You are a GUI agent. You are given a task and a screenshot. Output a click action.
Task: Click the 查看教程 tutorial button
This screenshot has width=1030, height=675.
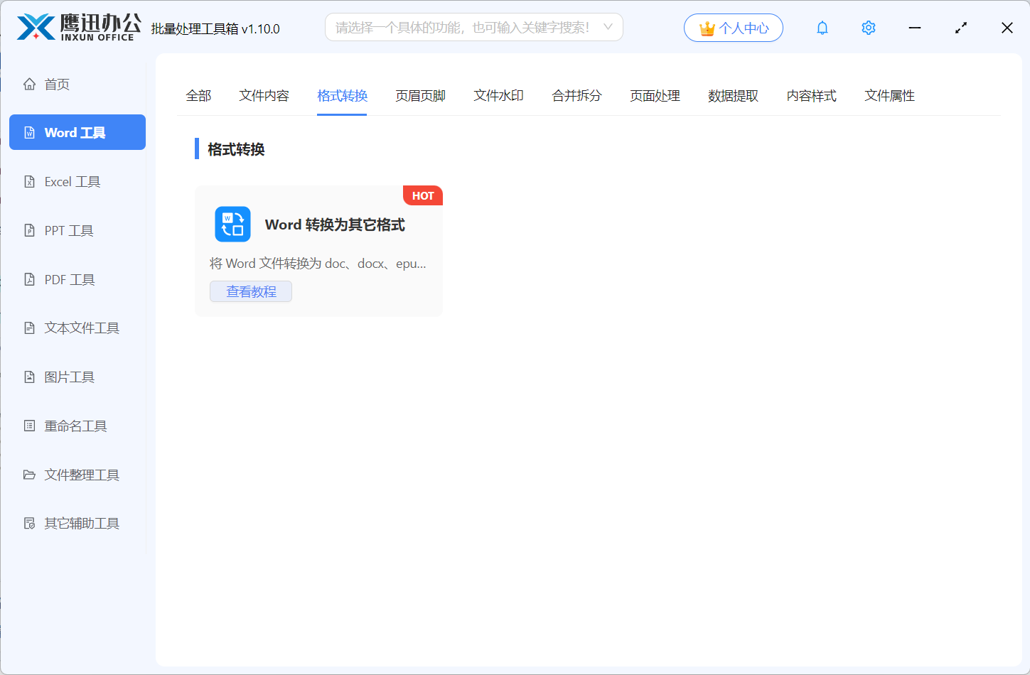(x=250, y=291)
